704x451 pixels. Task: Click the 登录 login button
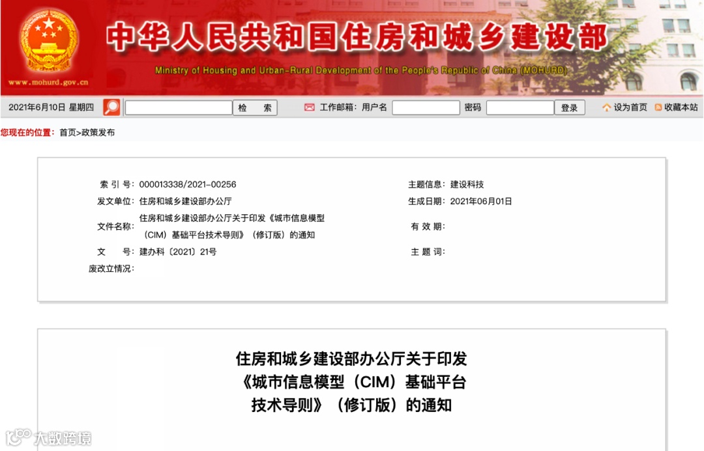pyautogui.click(x=569, y=107)
